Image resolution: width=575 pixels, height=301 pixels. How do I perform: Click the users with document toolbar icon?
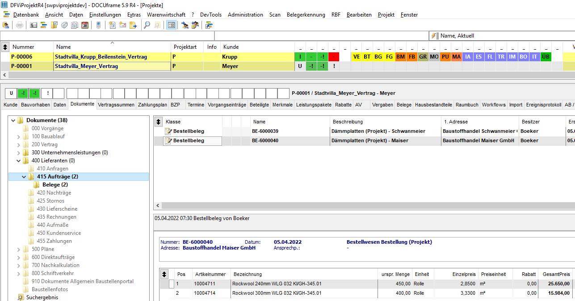point(195,25)
